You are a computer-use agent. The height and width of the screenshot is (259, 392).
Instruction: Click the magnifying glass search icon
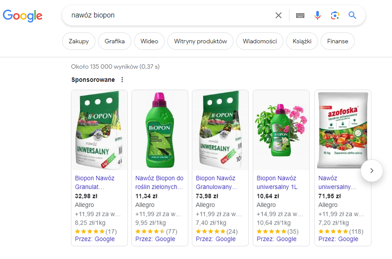352,15
